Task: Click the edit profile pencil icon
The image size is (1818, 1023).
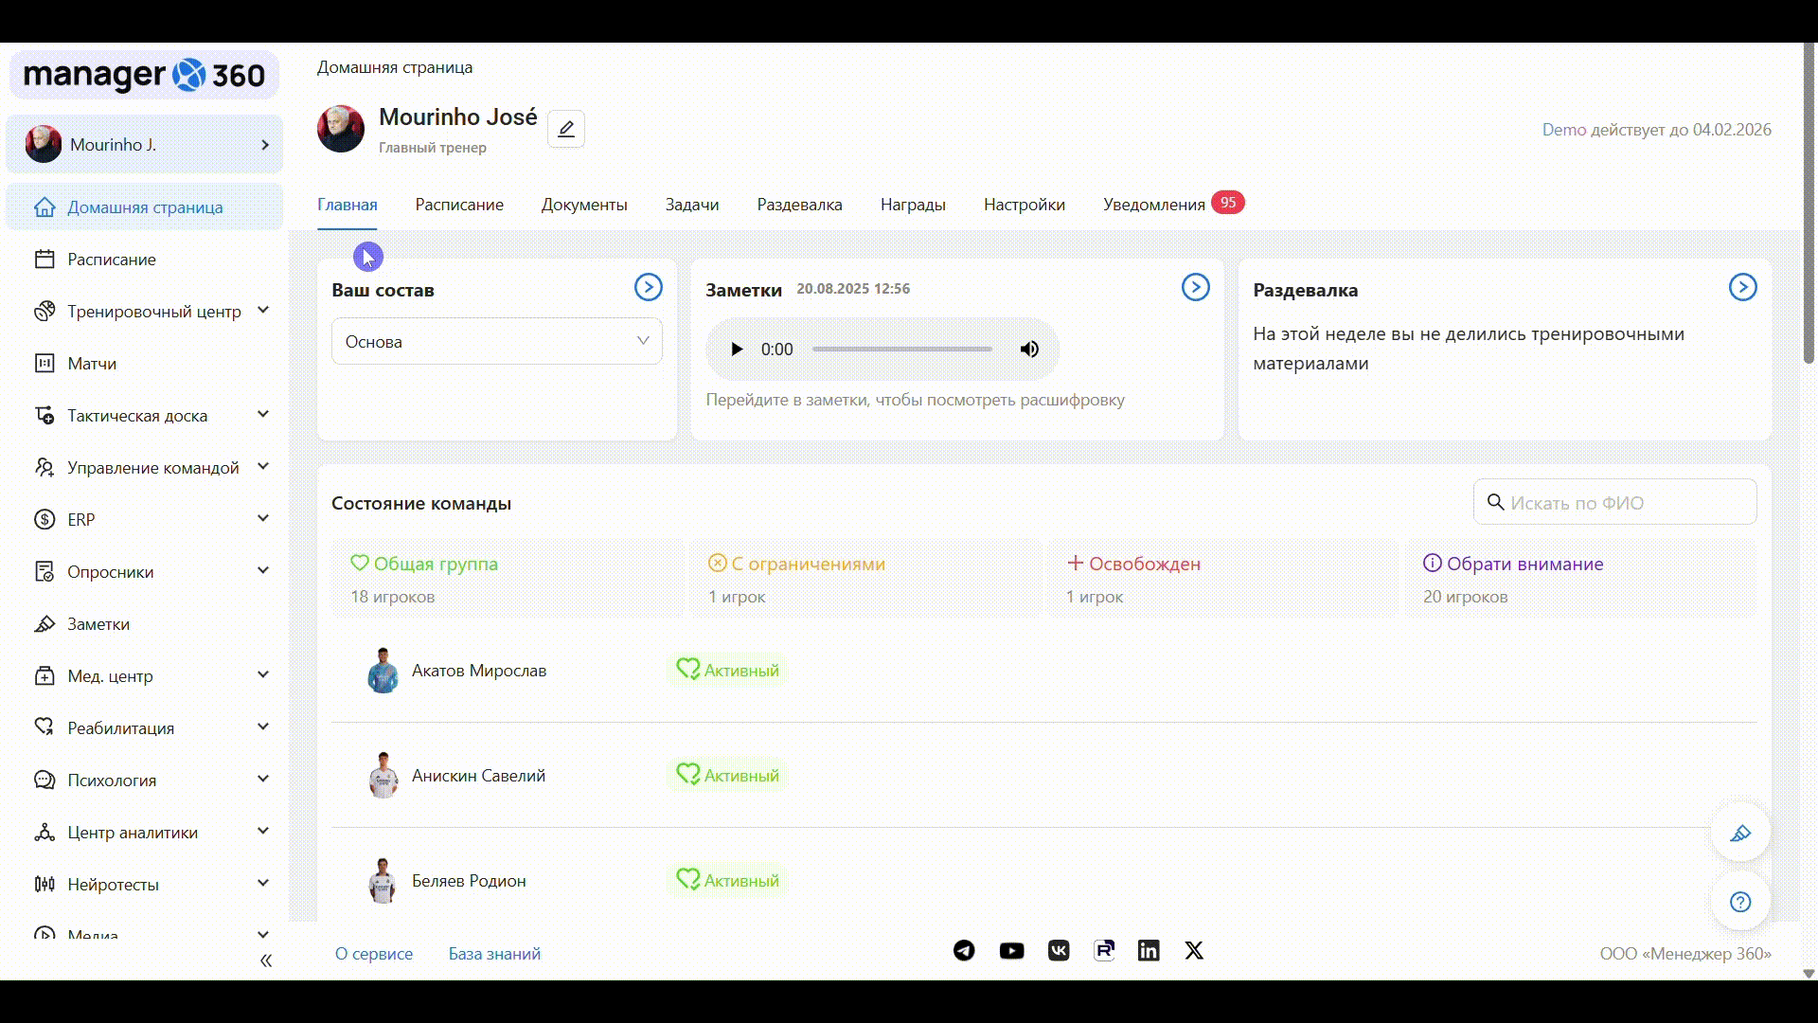Action: click(x=565, y=129)
